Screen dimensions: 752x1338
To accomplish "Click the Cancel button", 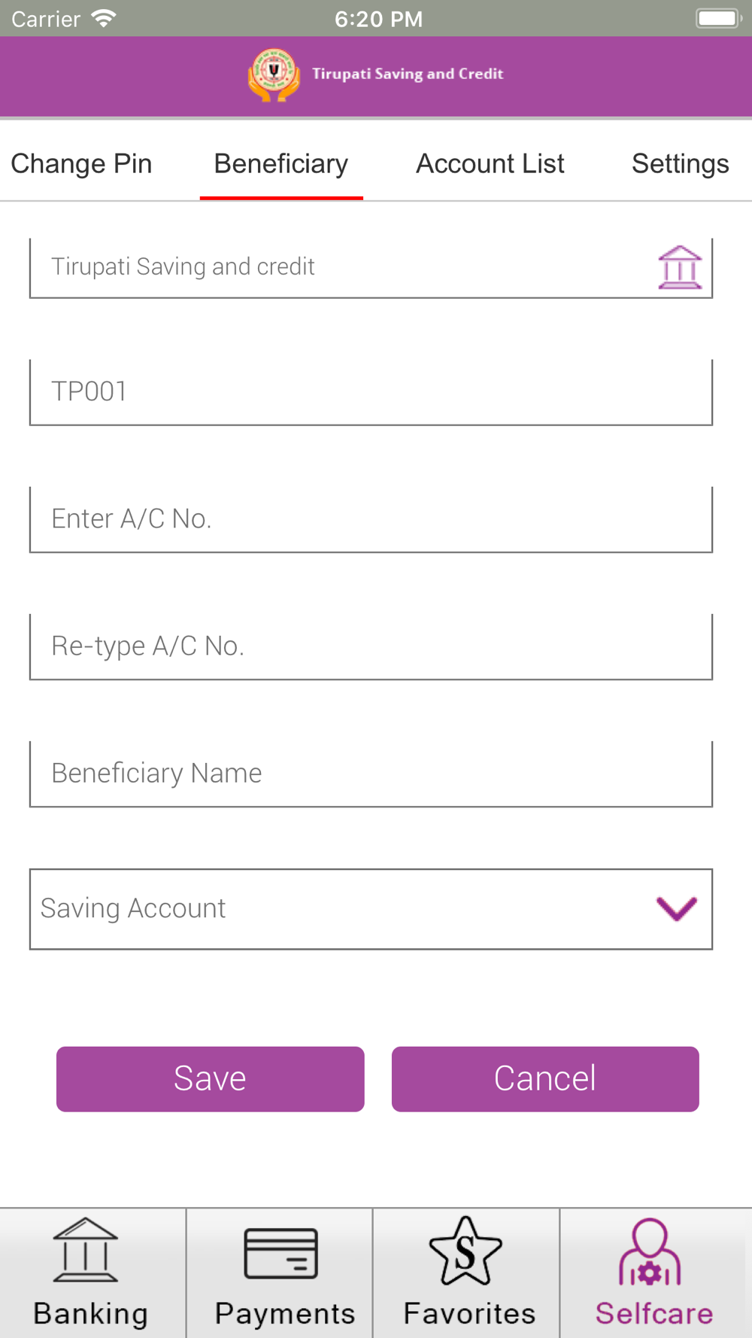I will (x=545, y=1079).
